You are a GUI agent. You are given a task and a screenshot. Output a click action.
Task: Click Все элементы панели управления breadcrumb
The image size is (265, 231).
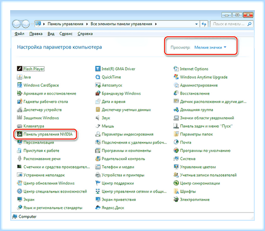tap(121, 24)
